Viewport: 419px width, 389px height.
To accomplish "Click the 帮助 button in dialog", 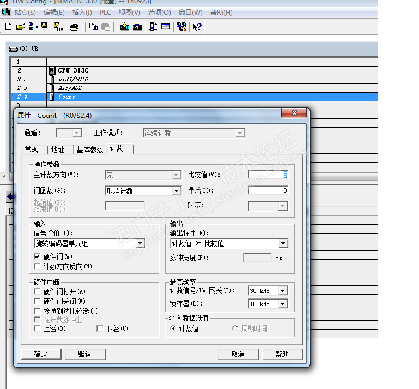I will coord(282,354).
